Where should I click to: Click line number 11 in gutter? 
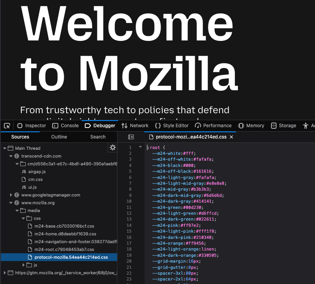(x=129, y=207)
